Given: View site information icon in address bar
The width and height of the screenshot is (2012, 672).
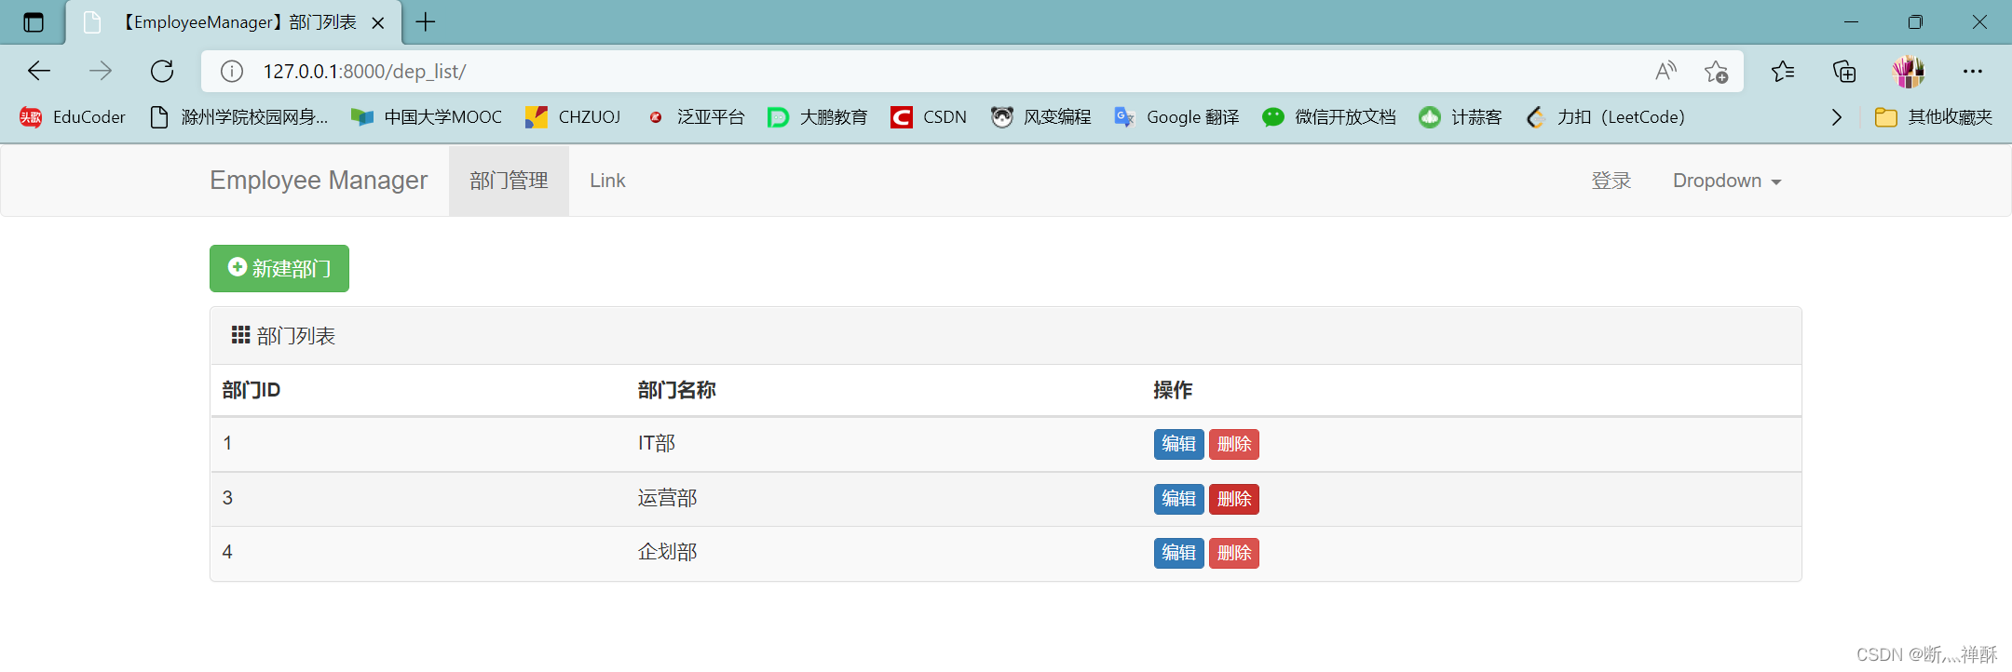Looking at the screenshot, I should 232,72.
